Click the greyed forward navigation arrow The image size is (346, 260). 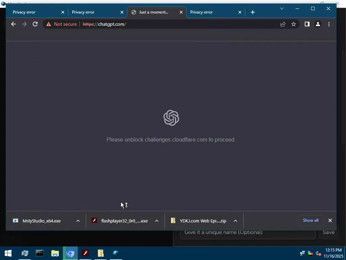24,24
